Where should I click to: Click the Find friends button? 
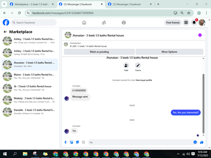[173, 22]
